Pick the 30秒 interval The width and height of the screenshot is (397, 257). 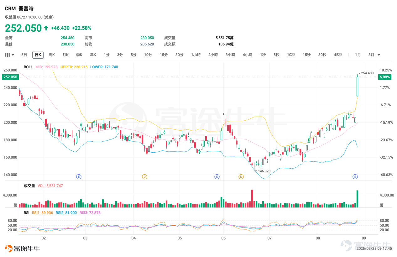click(x=322, y=55)
